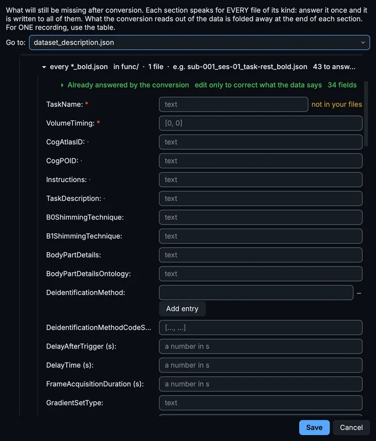
Task: Click the '43 to answ...' counter text
Action: [x=334, y=67]
